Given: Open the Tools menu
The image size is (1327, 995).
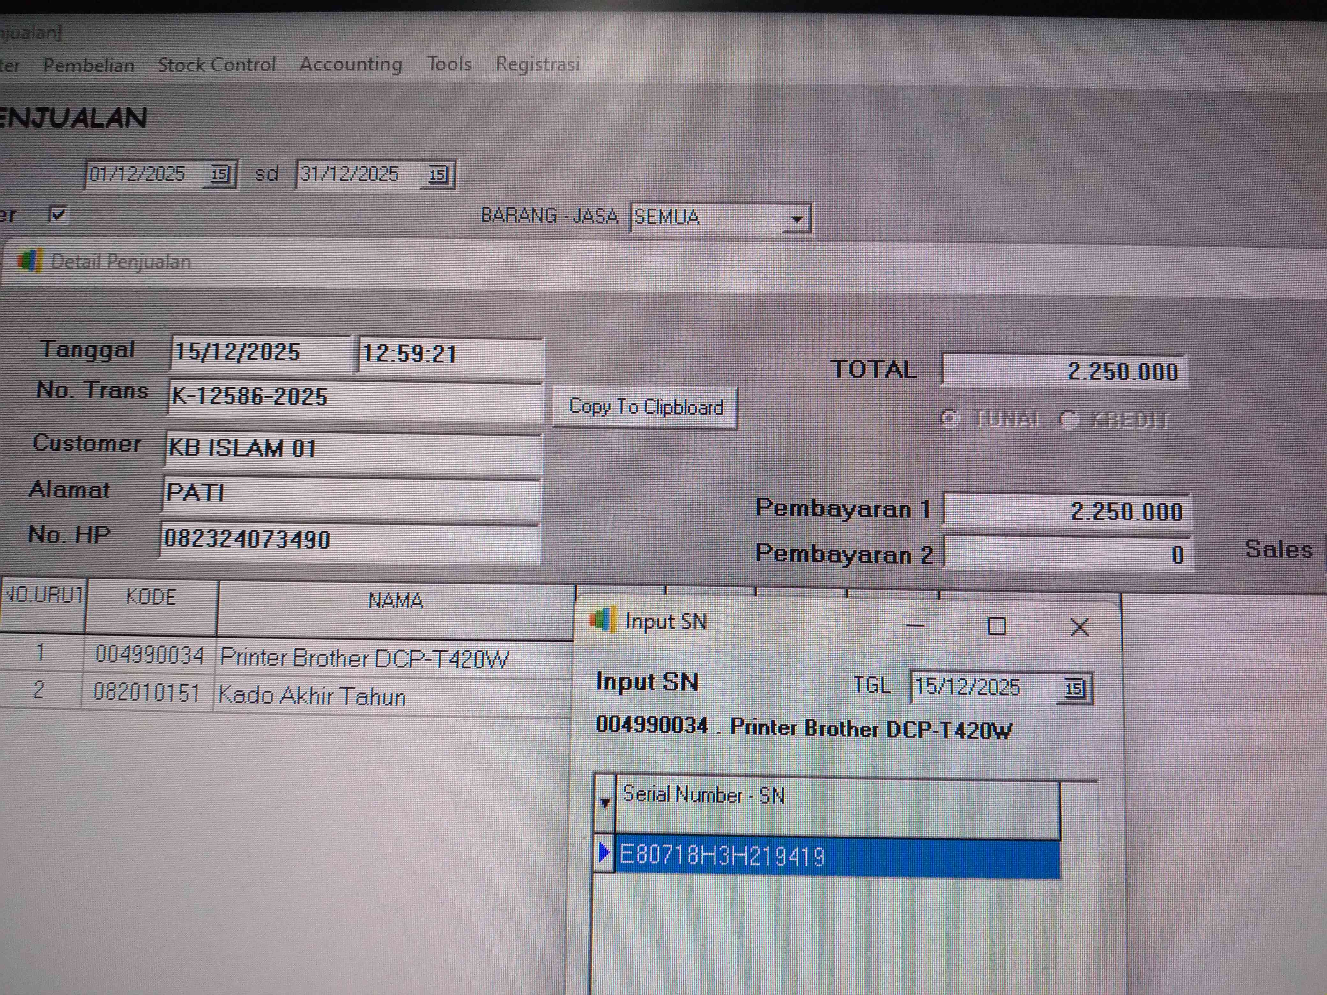Looking at the screenshot, I should click(x=449, y=63).
